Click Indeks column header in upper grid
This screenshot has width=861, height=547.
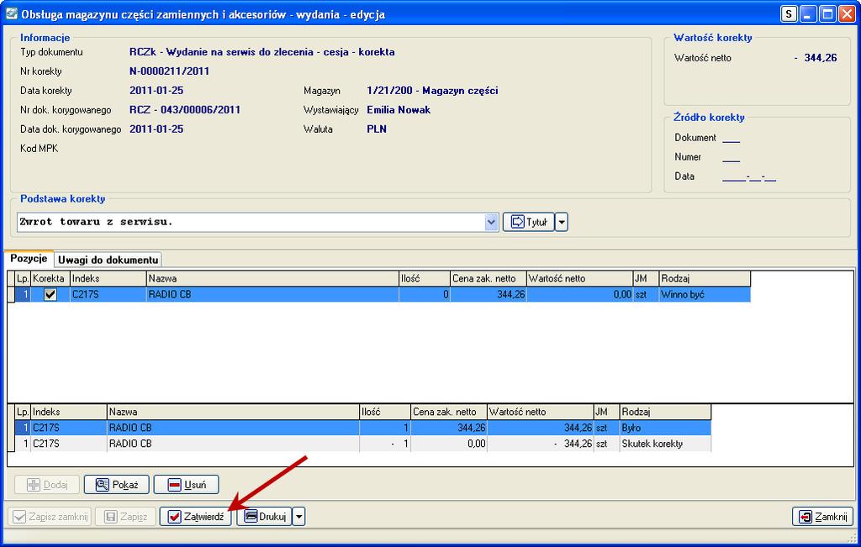tap(108, 279)
